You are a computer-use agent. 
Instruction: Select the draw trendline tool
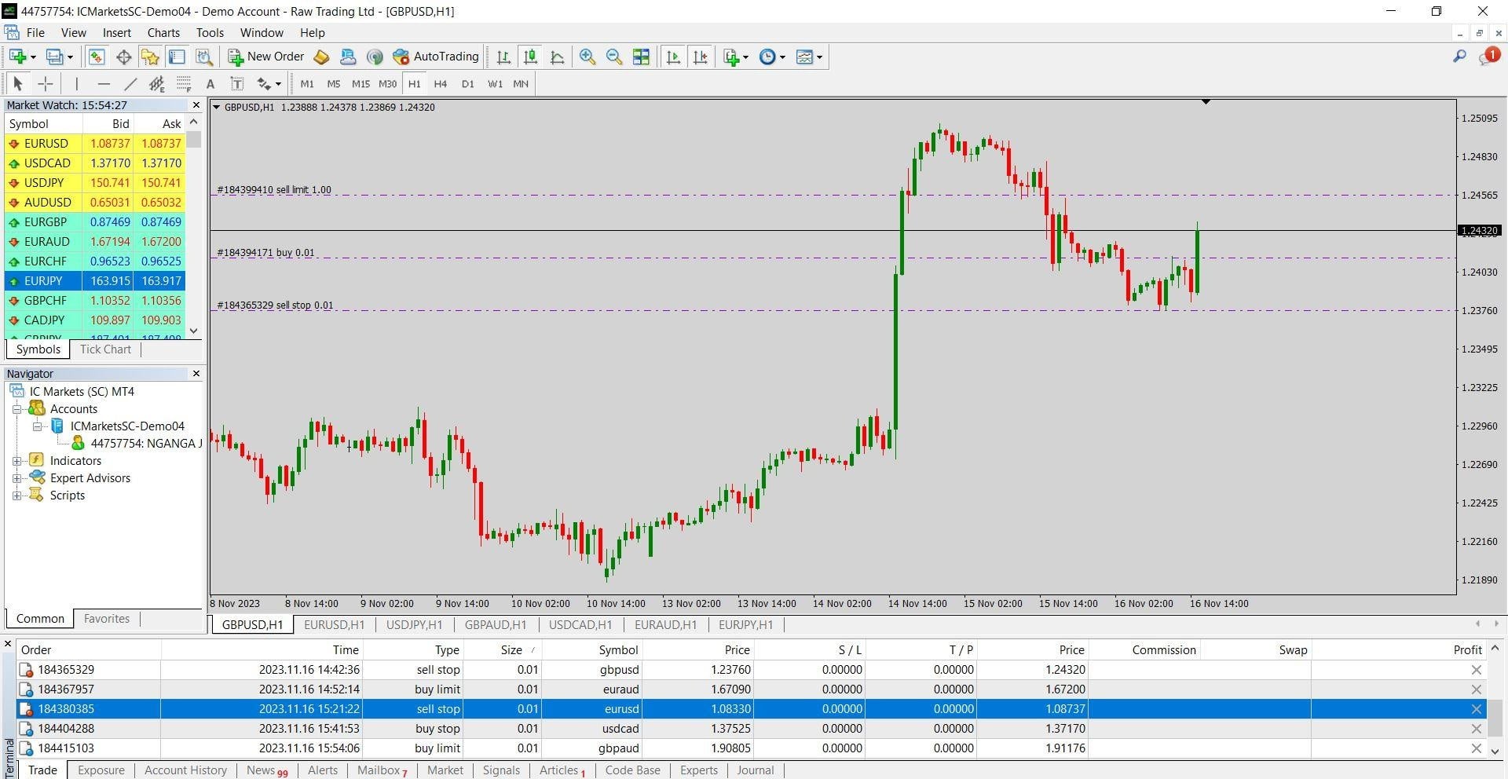tap(130, 84)
